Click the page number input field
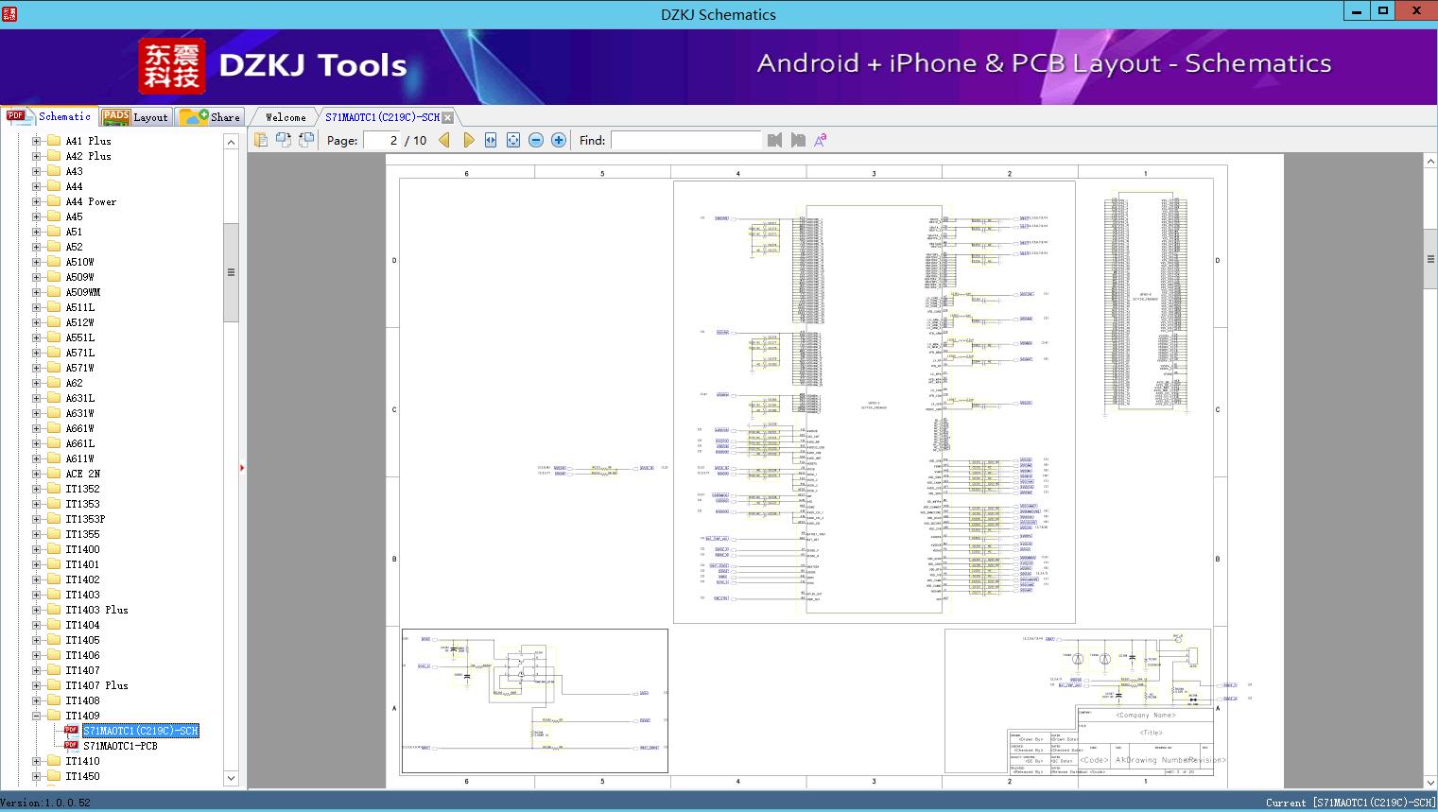1438x812 pixels. coord(382,140)
